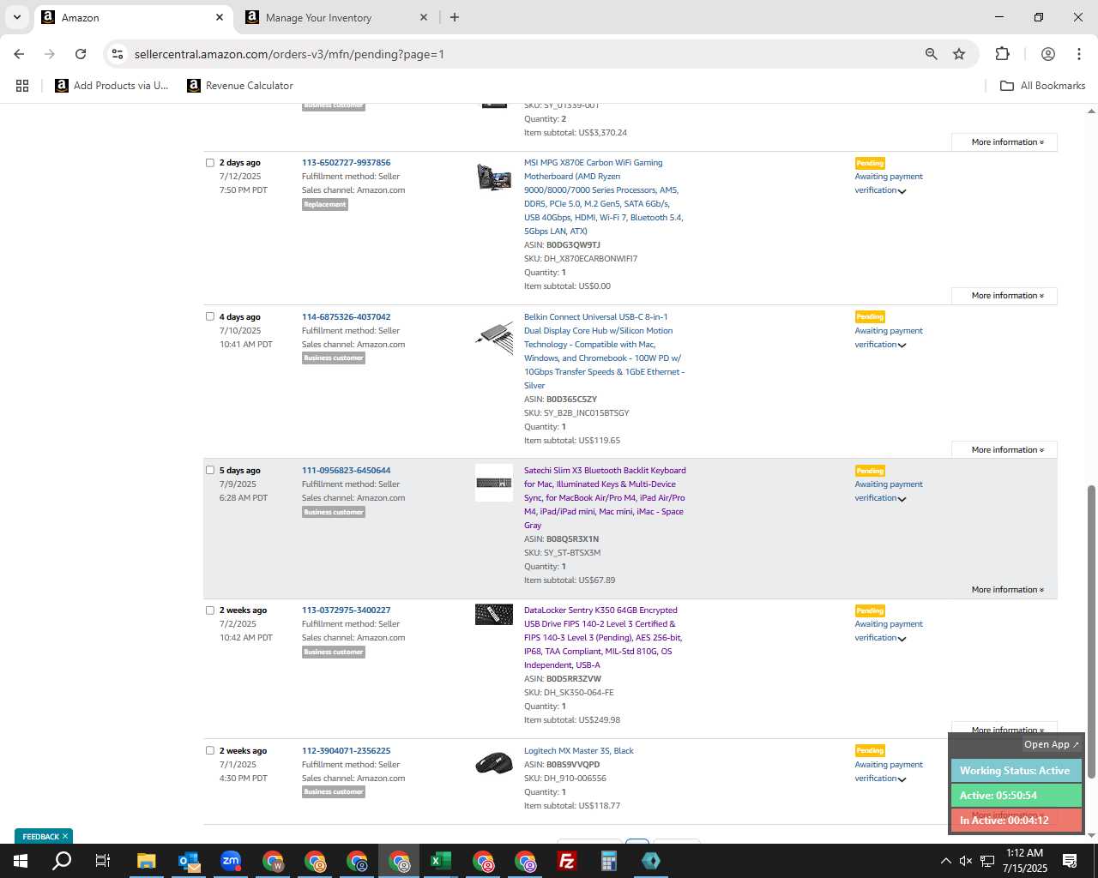Open the site information icon in address bar
1098x878 pixels.
point(118,54)
